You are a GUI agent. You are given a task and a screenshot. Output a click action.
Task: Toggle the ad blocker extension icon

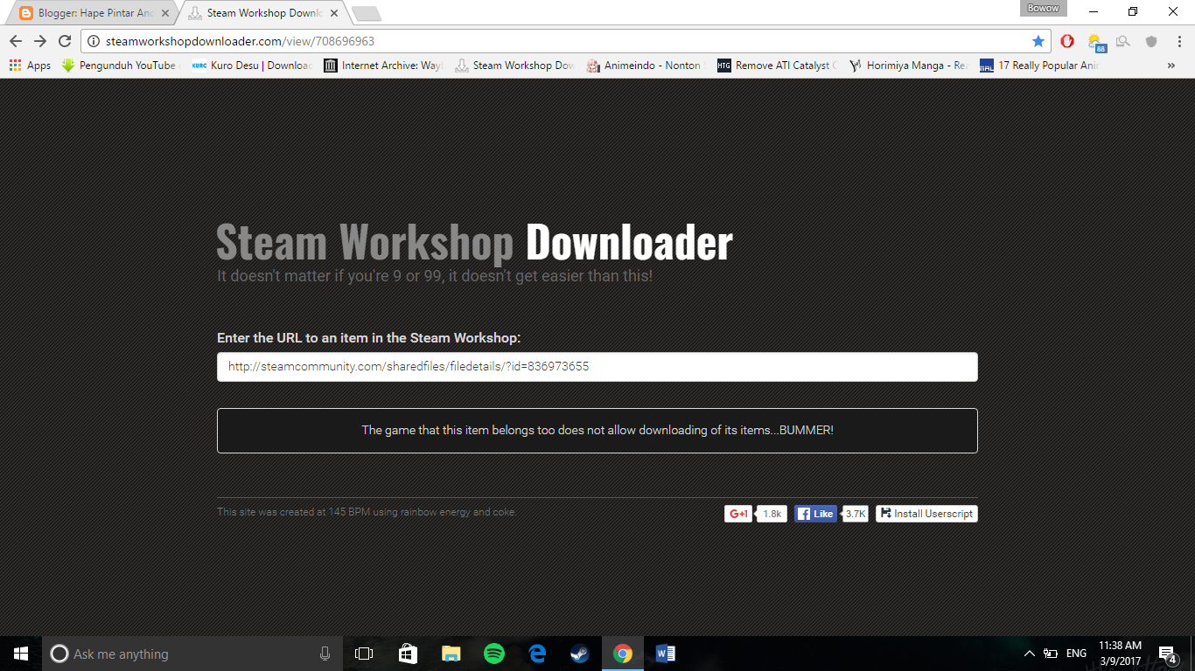pyautogui.click(x=1066, y=40)
